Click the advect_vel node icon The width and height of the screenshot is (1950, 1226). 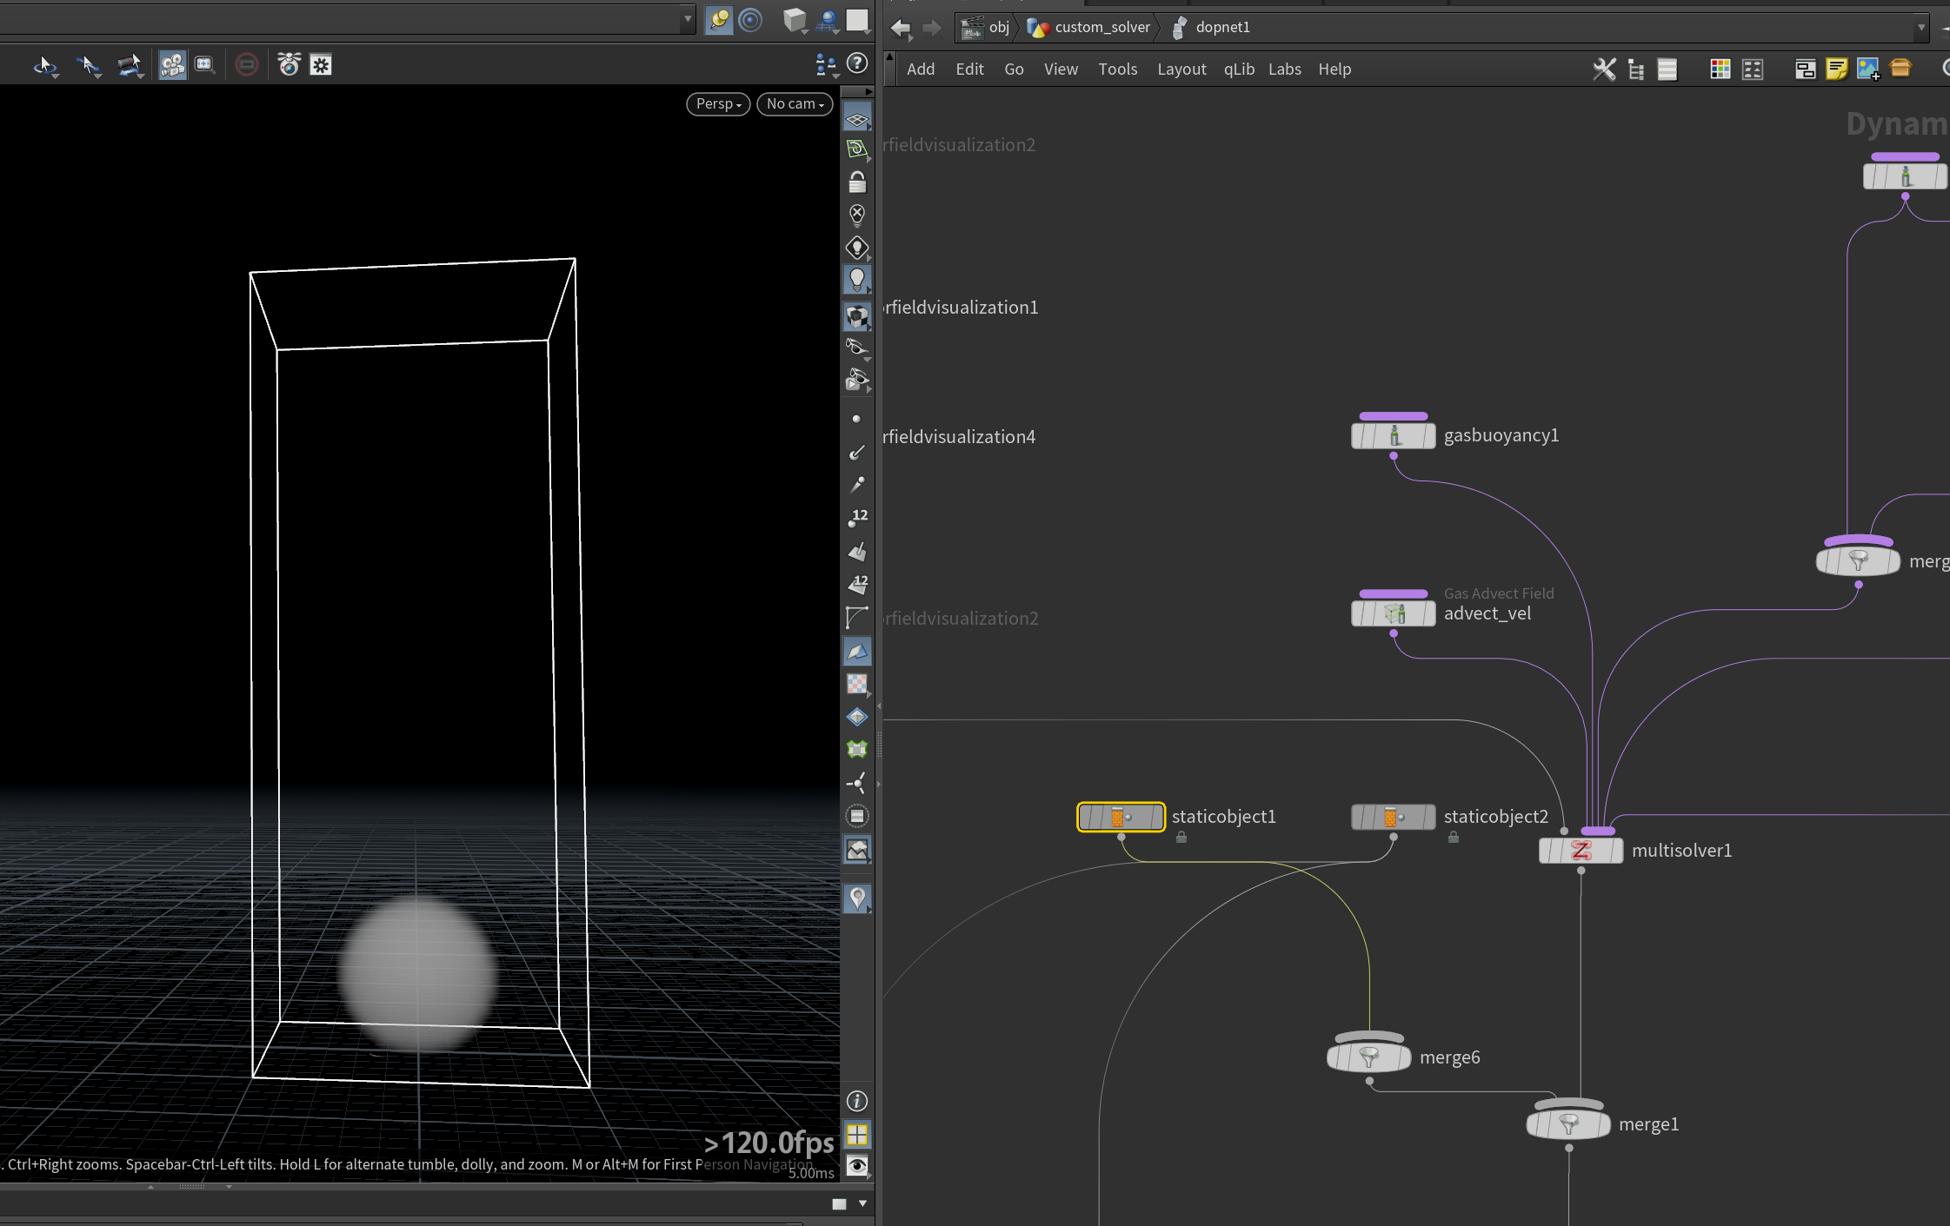point(1394,613)
